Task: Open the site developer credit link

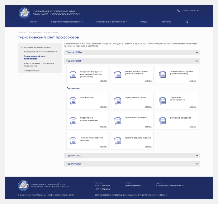Action: (x=131, y=195)
